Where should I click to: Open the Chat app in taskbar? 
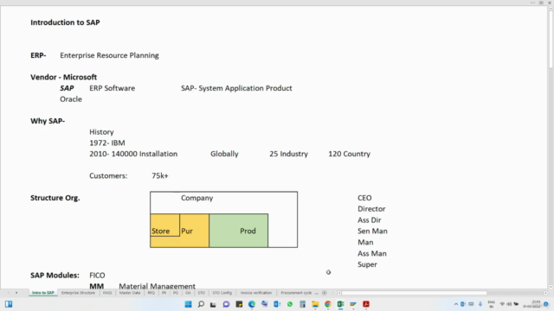[226, 304]
